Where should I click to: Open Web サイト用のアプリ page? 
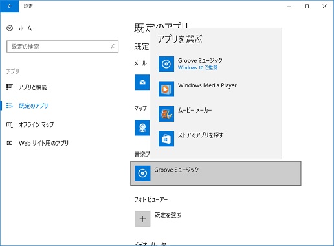coord(44,143)
